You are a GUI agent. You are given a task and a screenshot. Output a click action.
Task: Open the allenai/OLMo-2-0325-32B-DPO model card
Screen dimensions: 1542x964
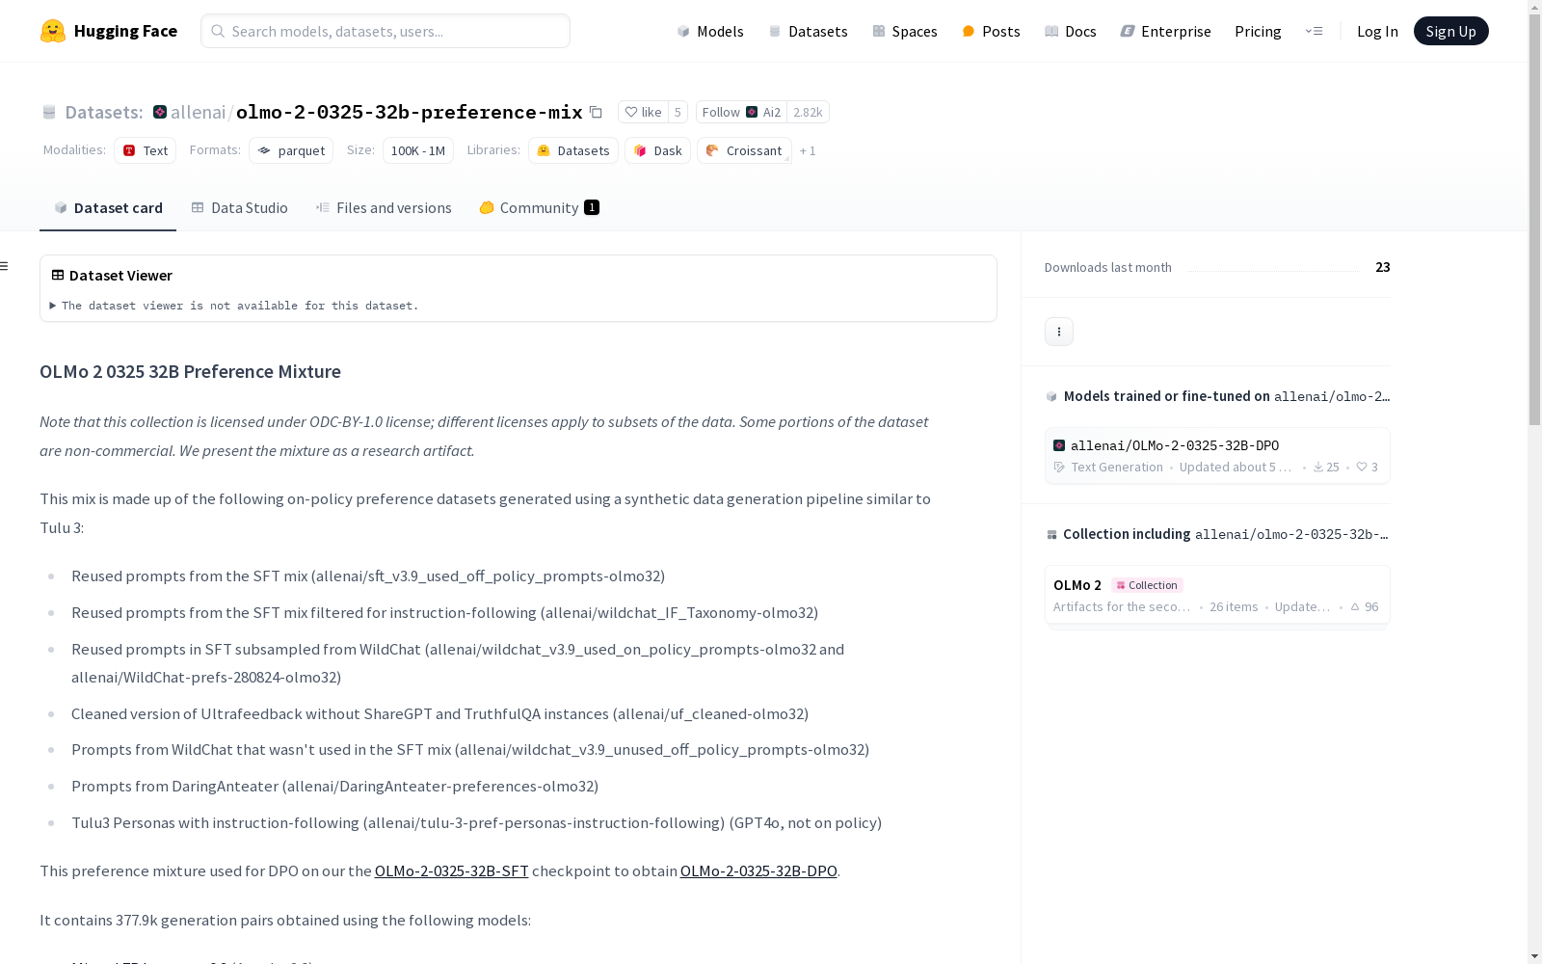pyautogui.click(x=1217, y=456)
